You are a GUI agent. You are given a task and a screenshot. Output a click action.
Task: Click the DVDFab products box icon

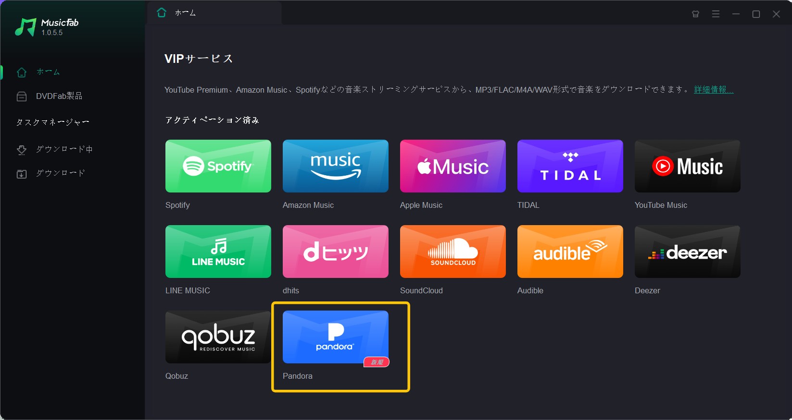(22, 96)
